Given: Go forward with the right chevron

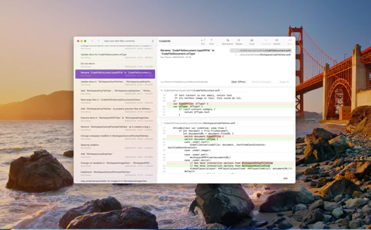Looking at the screenshot, I should [x=99, y=41].
